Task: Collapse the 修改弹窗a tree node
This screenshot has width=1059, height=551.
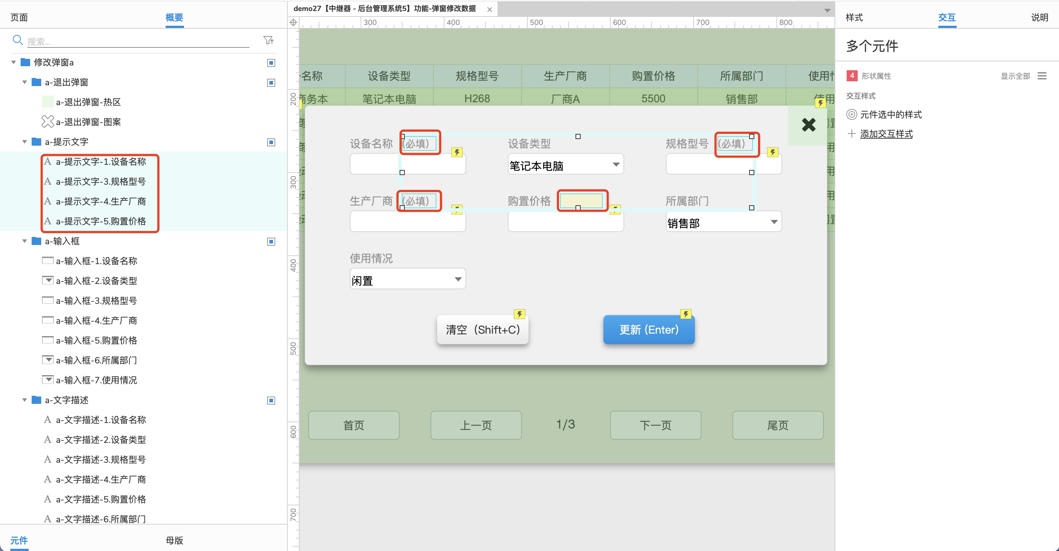Action: [13, 63]
